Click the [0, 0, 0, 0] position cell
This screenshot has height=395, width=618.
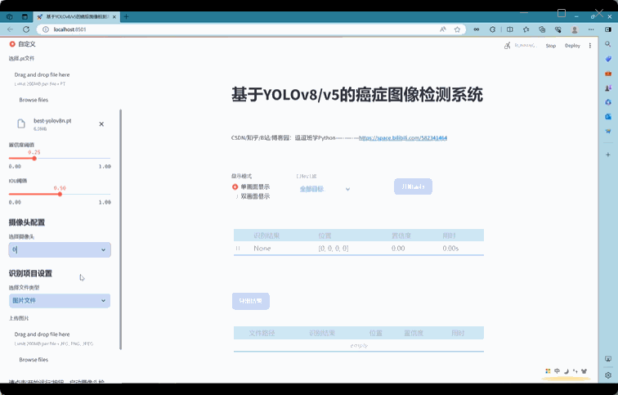click(x=334, y=249)
